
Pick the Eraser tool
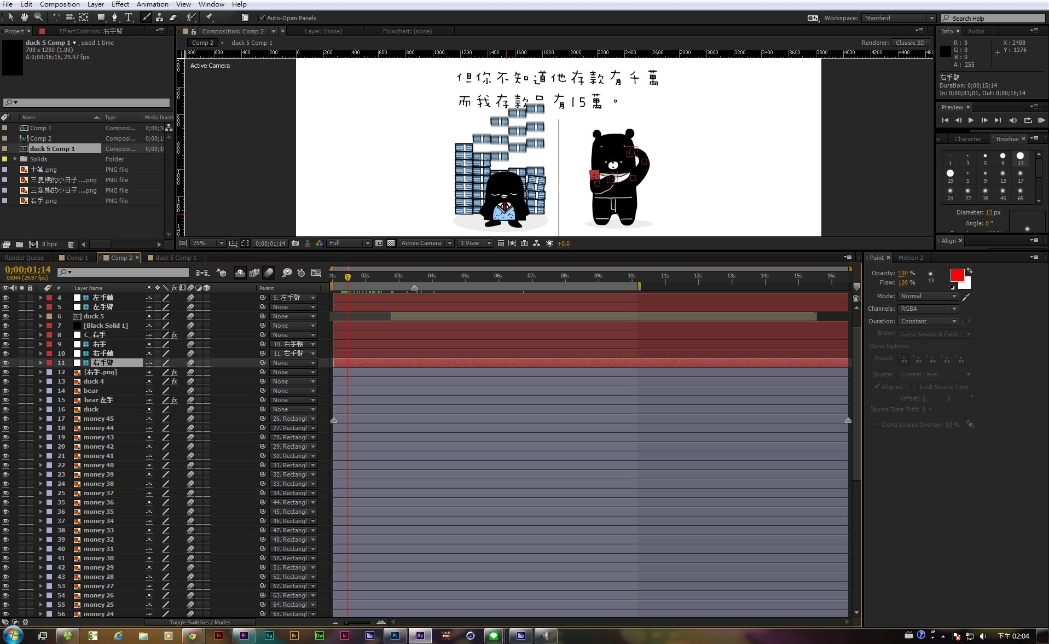pos(173,18)
